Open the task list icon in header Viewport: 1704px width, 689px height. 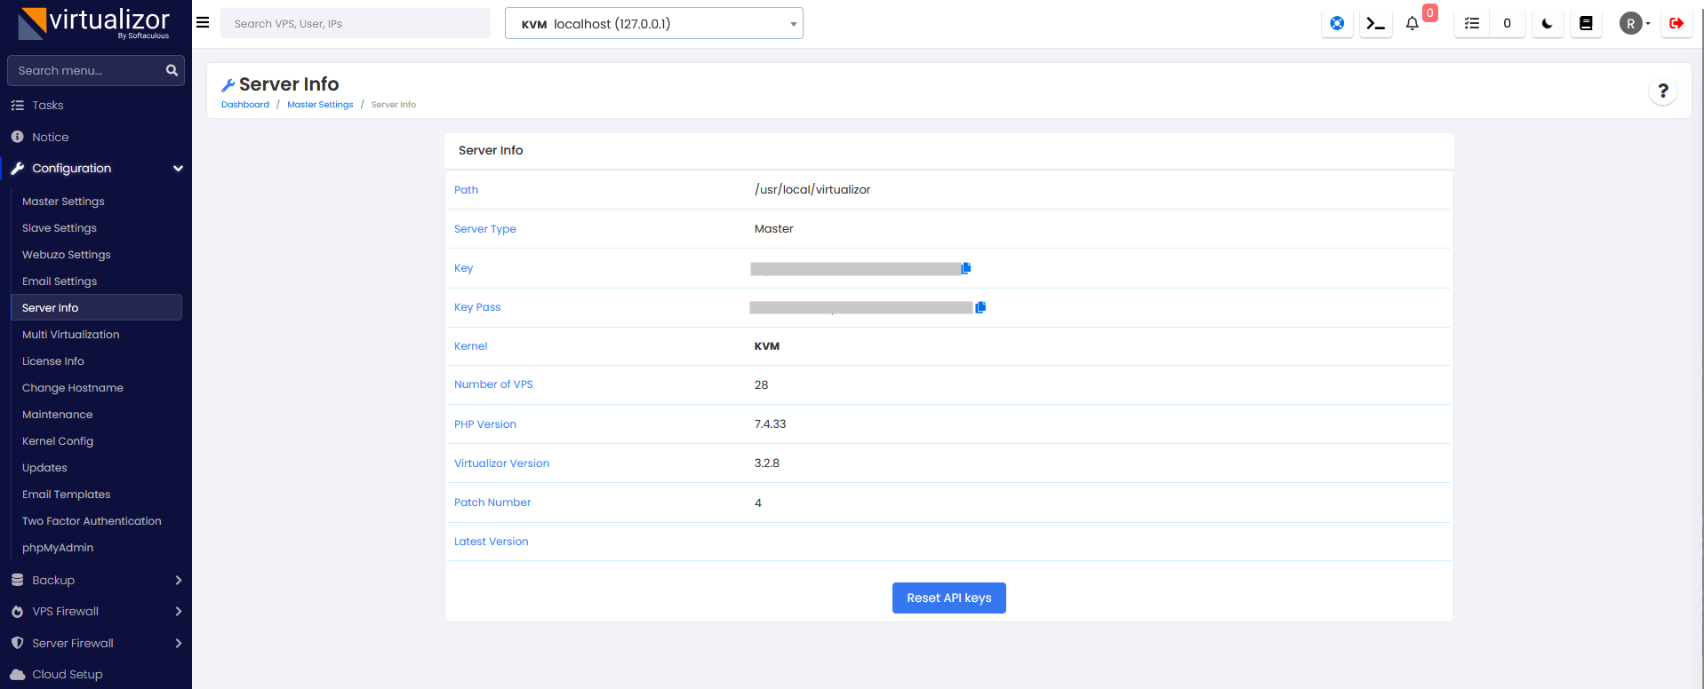1472,24
